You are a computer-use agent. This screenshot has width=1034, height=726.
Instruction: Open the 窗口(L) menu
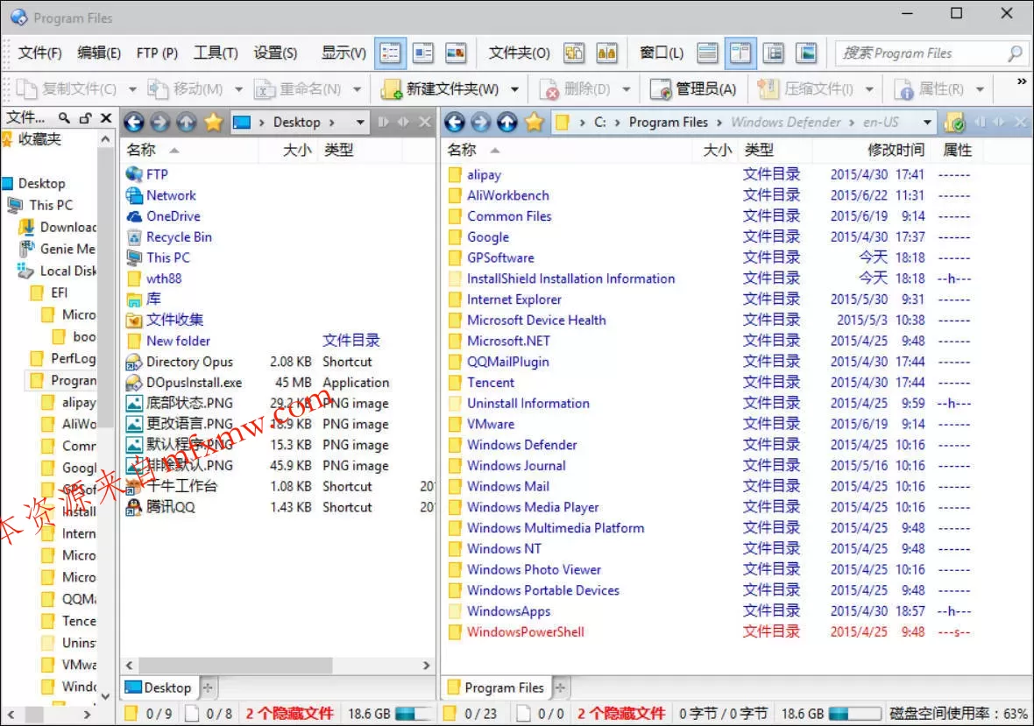pyautogui.click(x=662, y=53)
